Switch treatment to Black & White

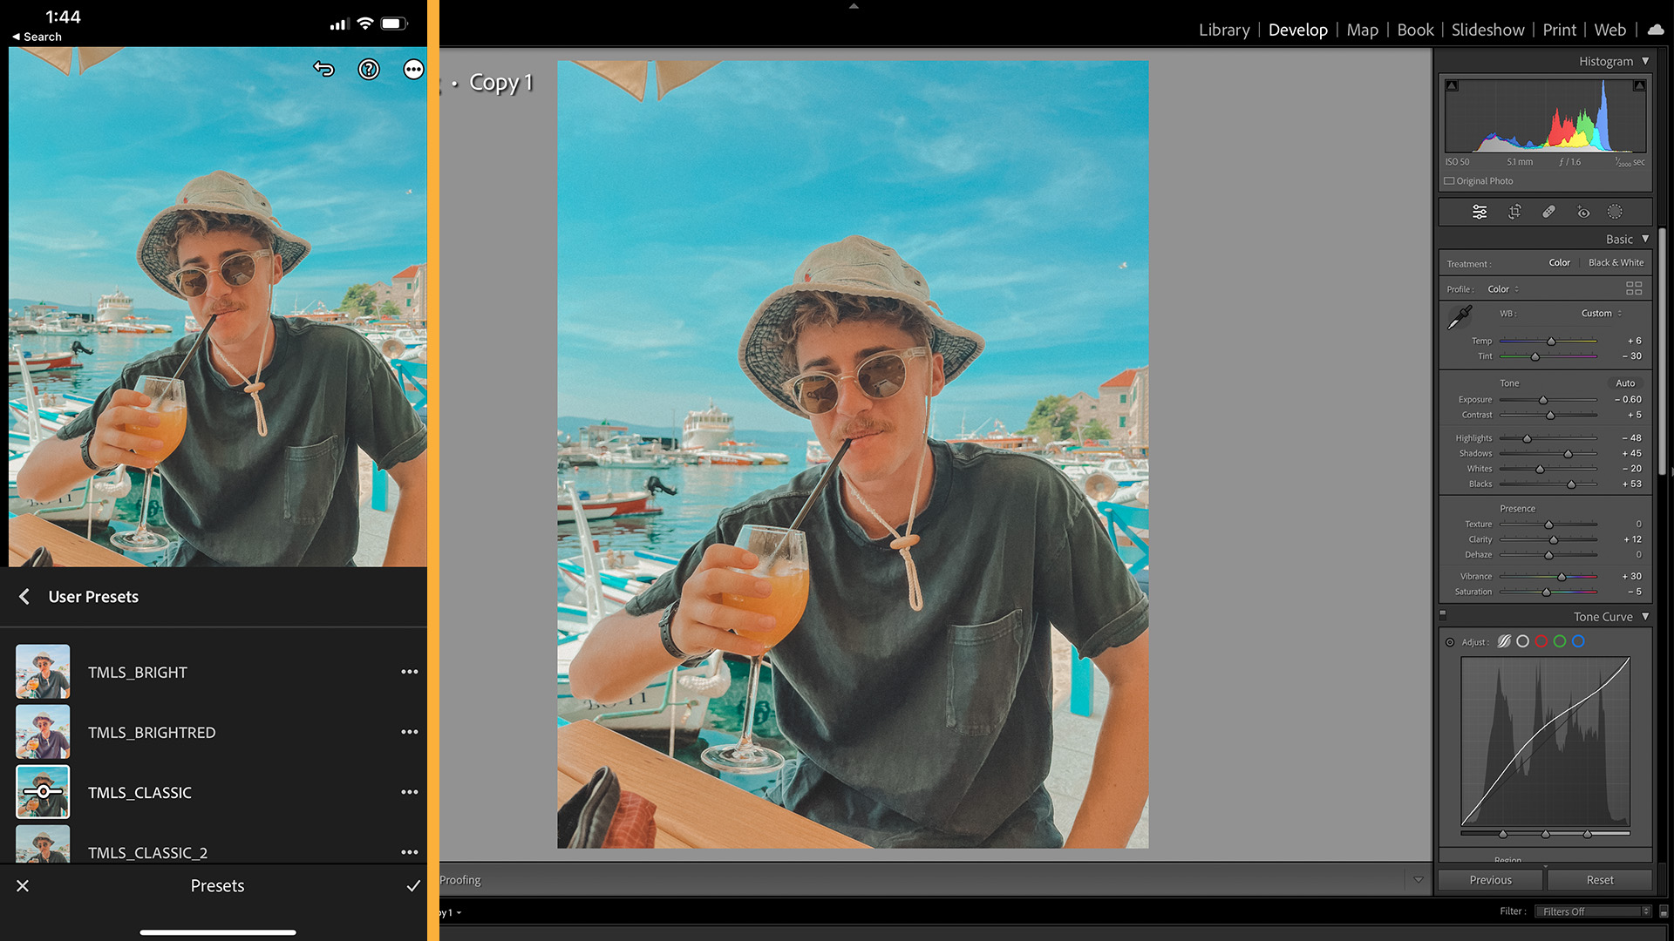click(x=1616, y=262)
